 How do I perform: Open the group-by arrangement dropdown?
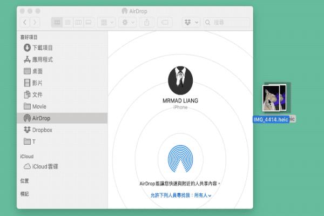pyautogui.click(x=107, y=22)
